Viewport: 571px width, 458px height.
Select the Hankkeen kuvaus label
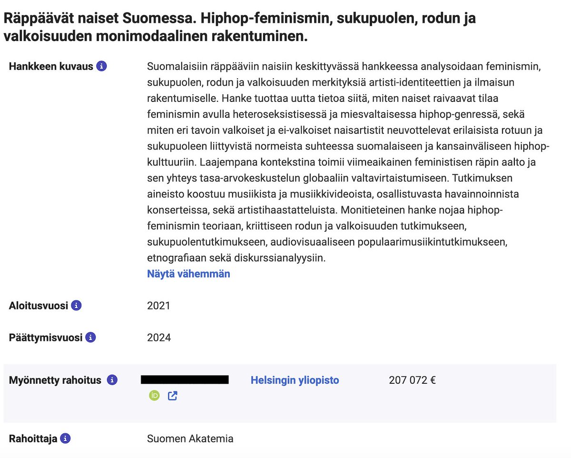[x=51, y=66]
